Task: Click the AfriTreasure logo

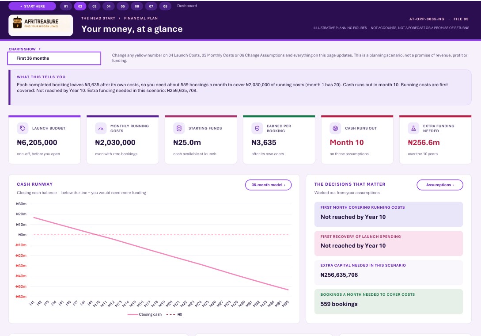Action: click(x=41, y=25)
